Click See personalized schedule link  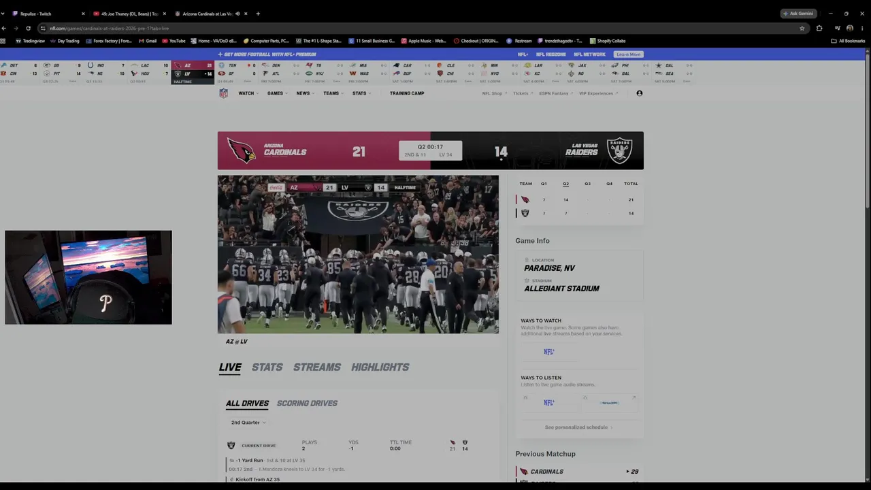point(578,427)
